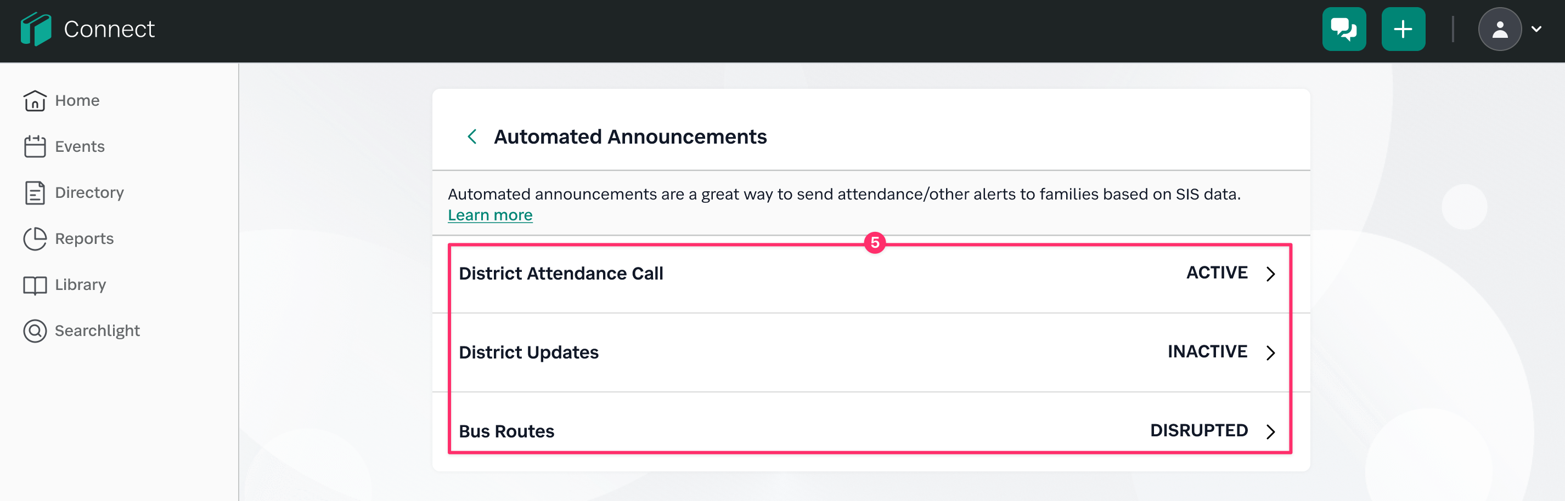Viewport: 1565px width, 501px height.
Task: Open the Learn more link
Action: [489, 215]
